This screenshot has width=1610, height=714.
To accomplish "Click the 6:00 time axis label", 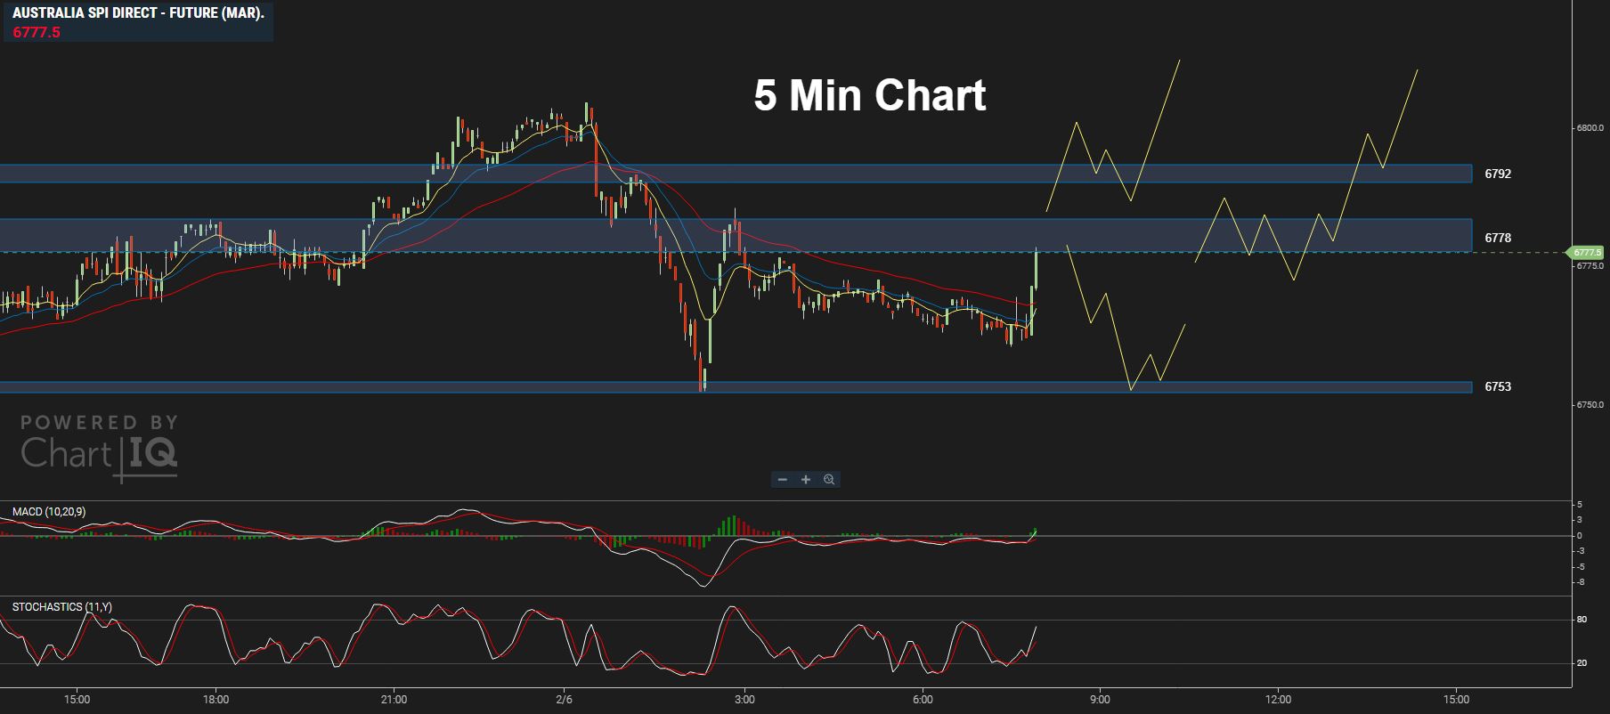I will pyautogui.click(x=923, y=700).
